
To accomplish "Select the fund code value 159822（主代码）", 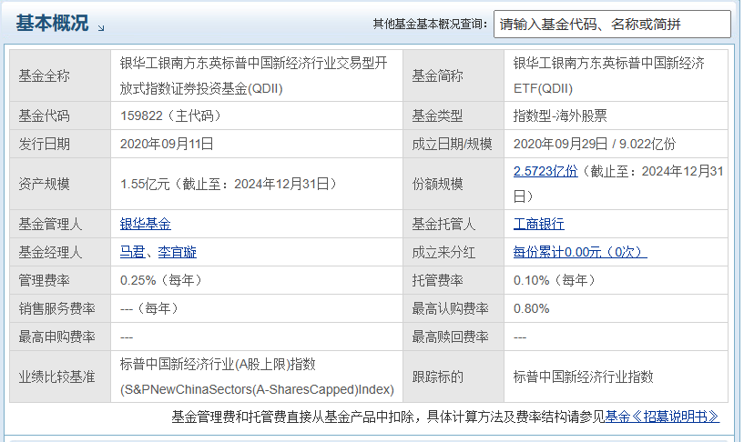I will click(x=170, y=116).
